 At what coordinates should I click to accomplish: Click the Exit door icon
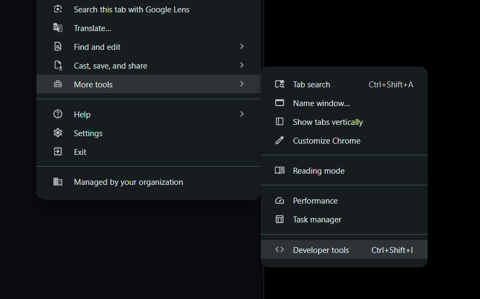58,151
